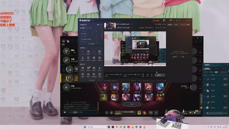
Task: Open the ward skin picker icon
Action: click(151, 113)
